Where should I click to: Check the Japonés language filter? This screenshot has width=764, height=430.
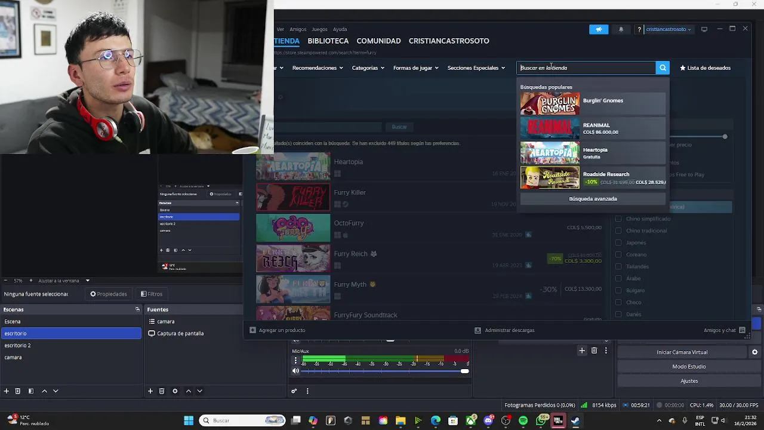(x=618, y=242)
